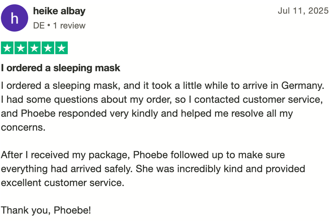Viewport: 333px width, 221px height.
Task: Click the 'Thank you, Phoebe!' closing line
Action: pos(46,210)
